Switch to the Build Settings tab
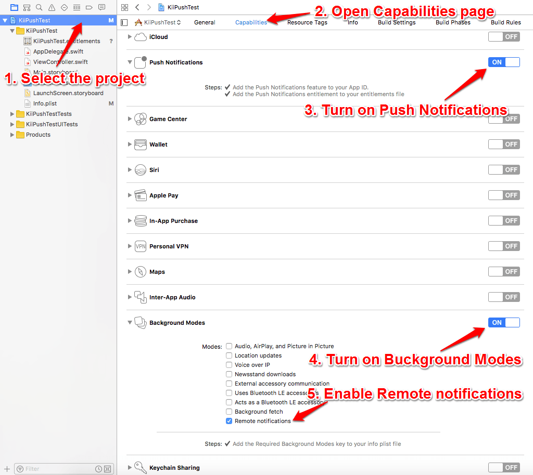Image resolution: width=533 pixels, height=475 pixels. pos(396,22)
